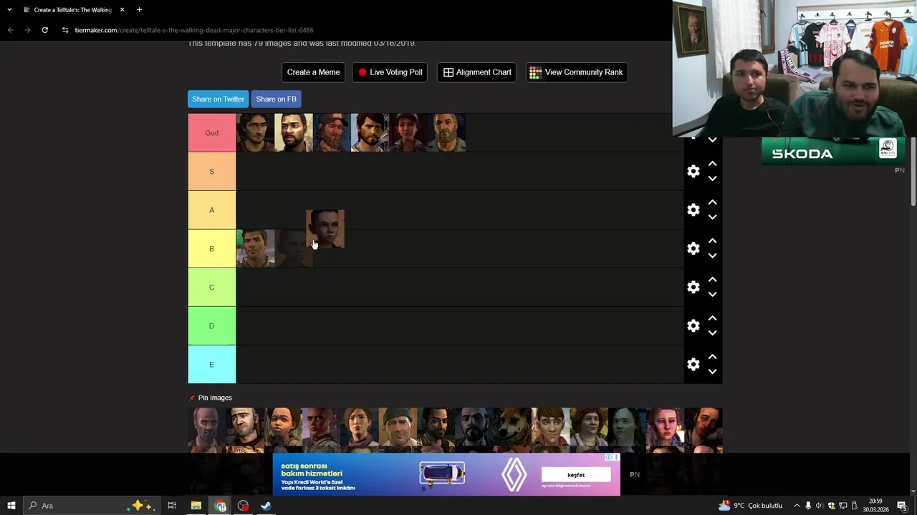The image size is (917, 515).
Task: Click the lime C tier label
Action: [211, 288]
